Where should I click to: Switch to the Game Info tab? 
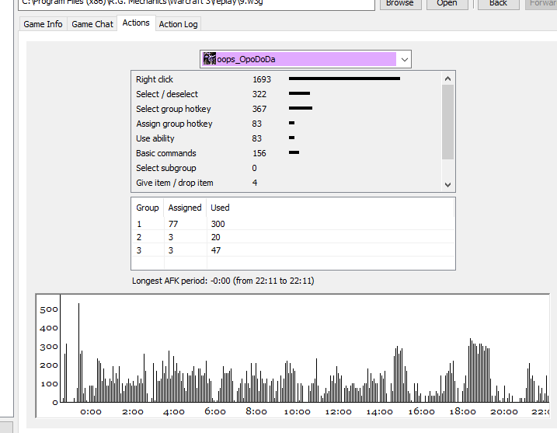(43, 24)
